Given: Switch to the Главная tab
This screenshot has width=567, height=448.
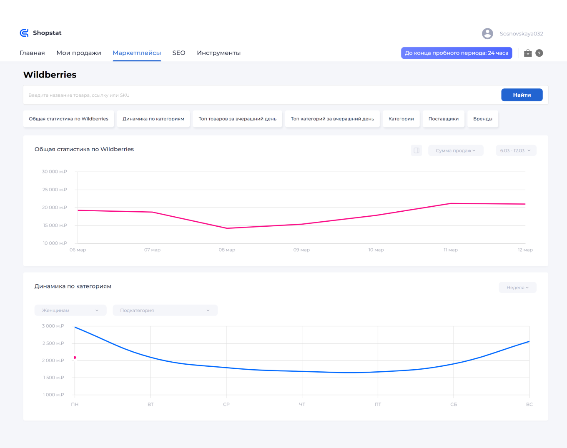Looking at the screenshot, I should 32,53.
